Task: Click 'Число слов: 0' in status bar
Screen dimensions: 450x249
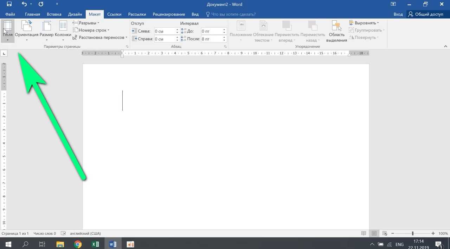Action: click(45, 233)
